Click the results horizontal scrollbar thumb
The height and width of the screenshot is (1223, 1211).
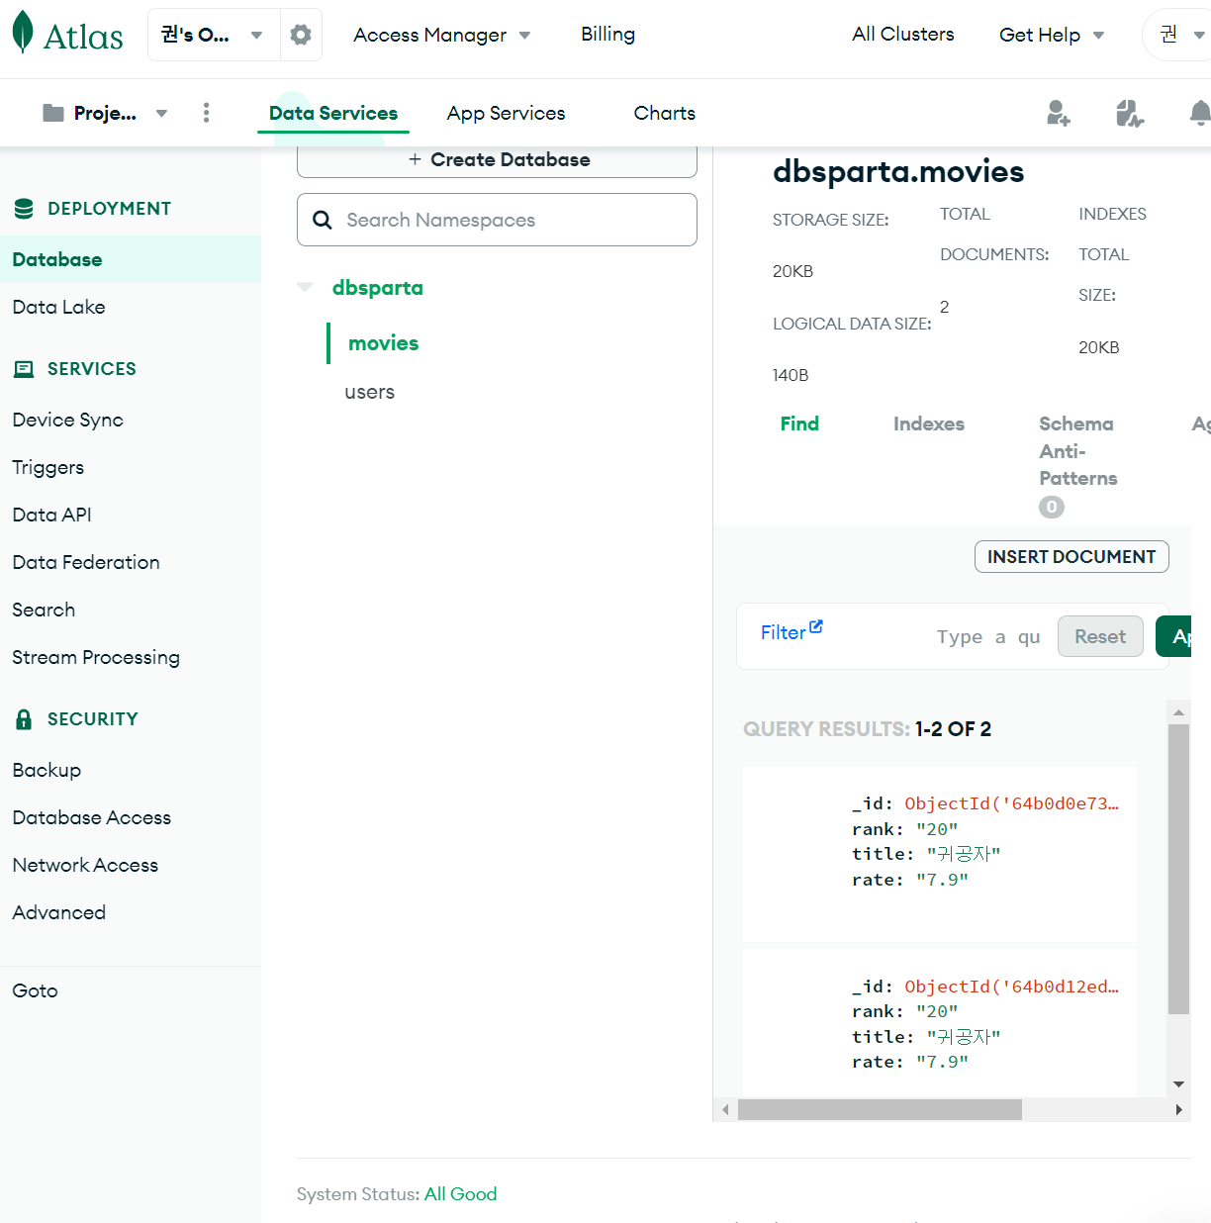(880, 1109)
